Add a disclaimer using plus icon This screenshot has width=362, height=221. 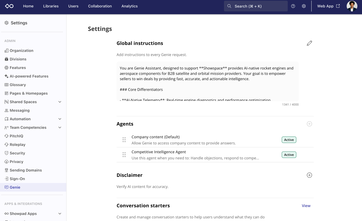[309, 175]
